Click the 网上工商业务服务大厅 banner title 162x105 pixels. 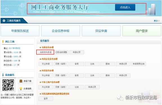click(x=60, y=7)
